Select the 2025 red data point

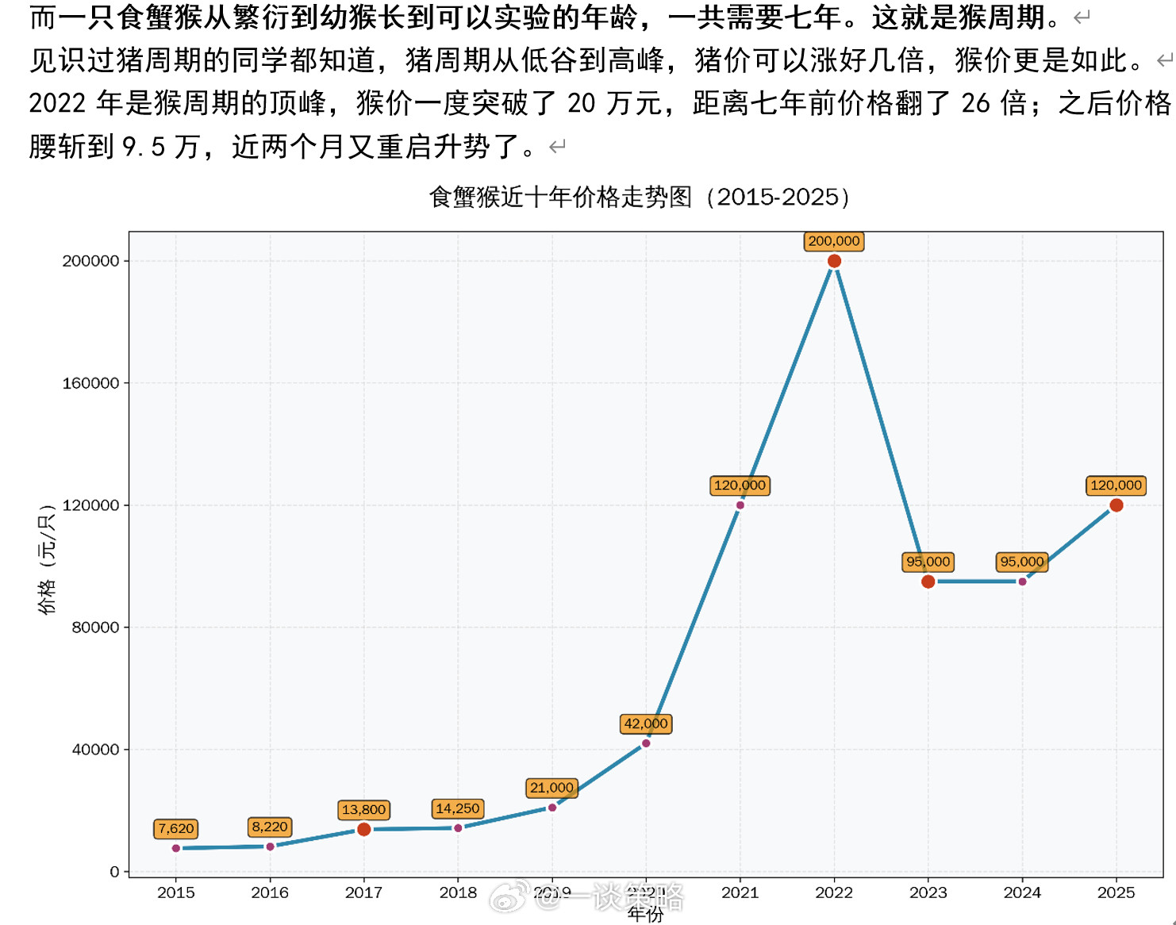pyautogui.click(x=1116, y=505)
